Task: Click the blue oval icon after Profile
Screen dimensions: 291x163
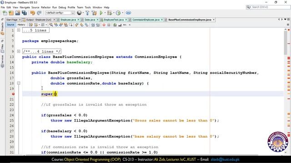Action: point(128,13)
